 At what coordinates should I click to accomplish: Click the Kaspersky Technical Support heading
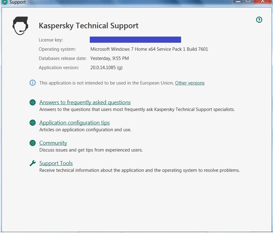(x=89, y=26)
